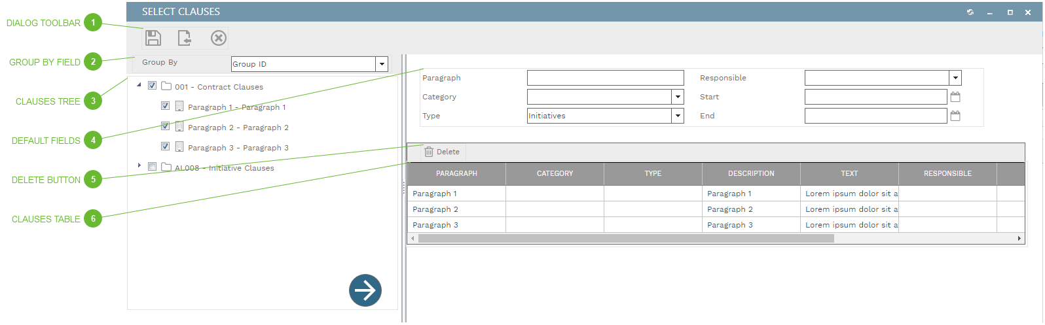The height and width of the screenshot is (325, 1045).
Task: Click in the Paragraph text field
Action: 606,78
